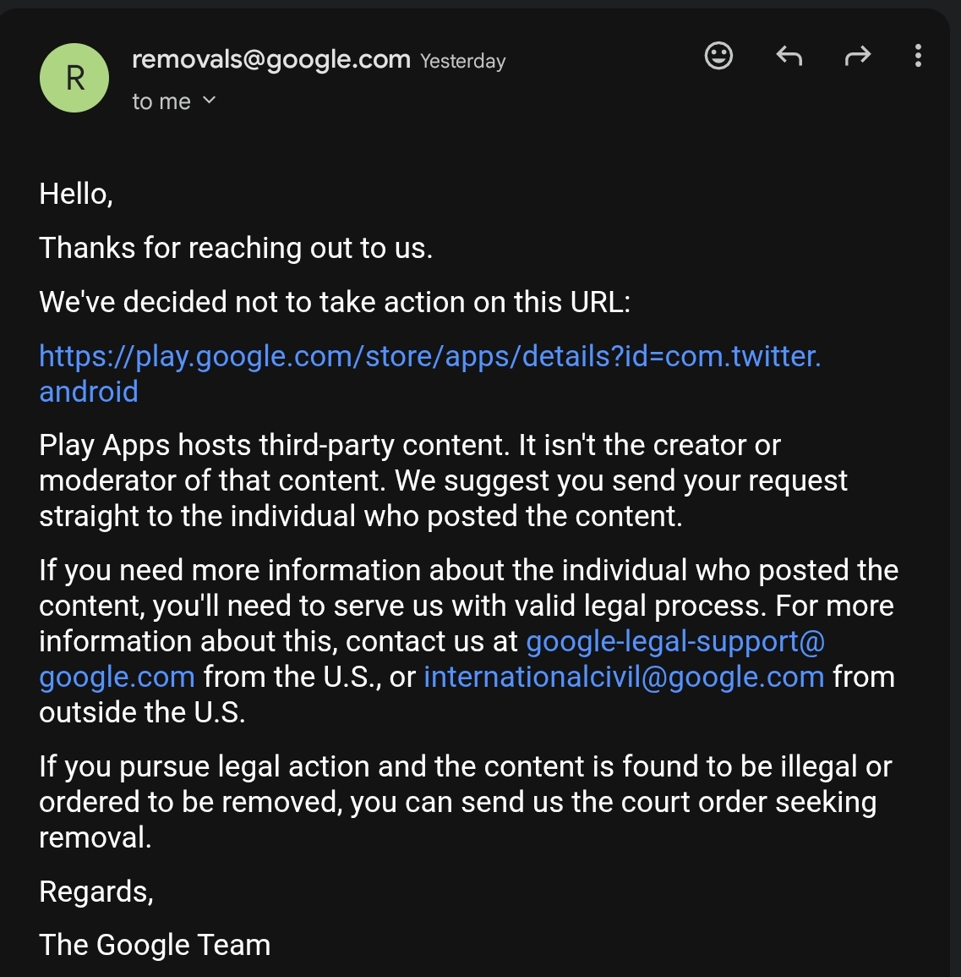This screenshot has height=977, width=961.
Task: Click the forward arrow icon
Action: click(x=857, y=56)
